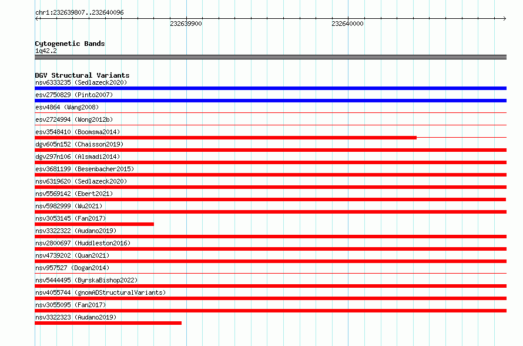Select the red bar under nsv3055095
Screen dimensions: 523x346
click(x=270, y=311)
